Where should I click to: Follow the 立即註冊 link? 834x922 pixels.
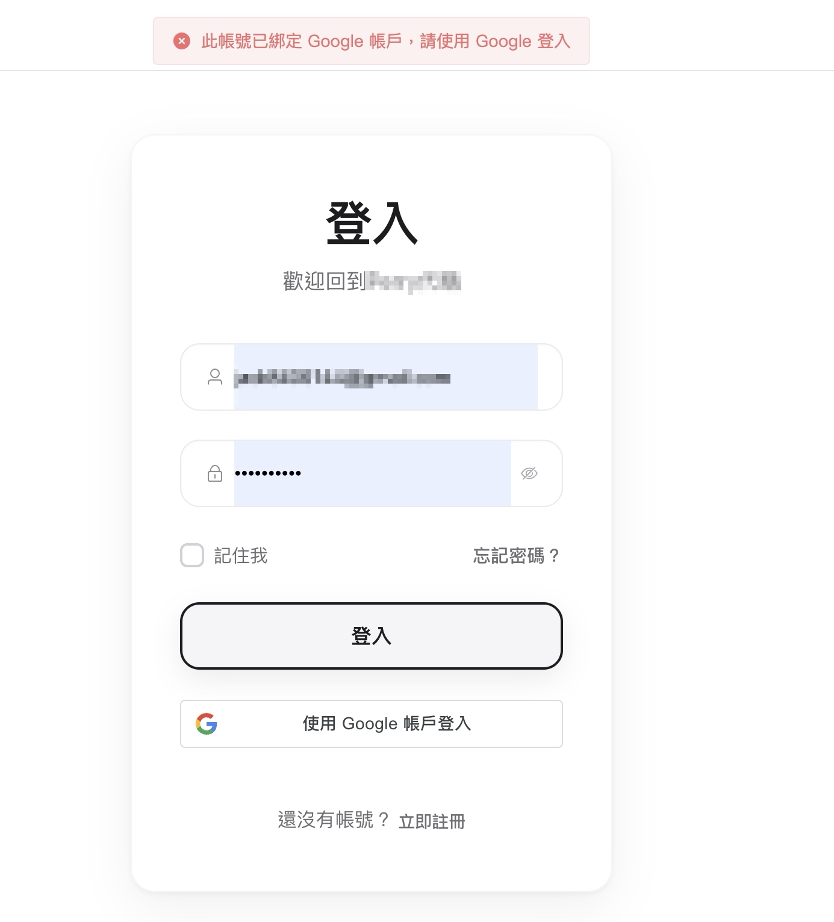click(x=432, y=821)
